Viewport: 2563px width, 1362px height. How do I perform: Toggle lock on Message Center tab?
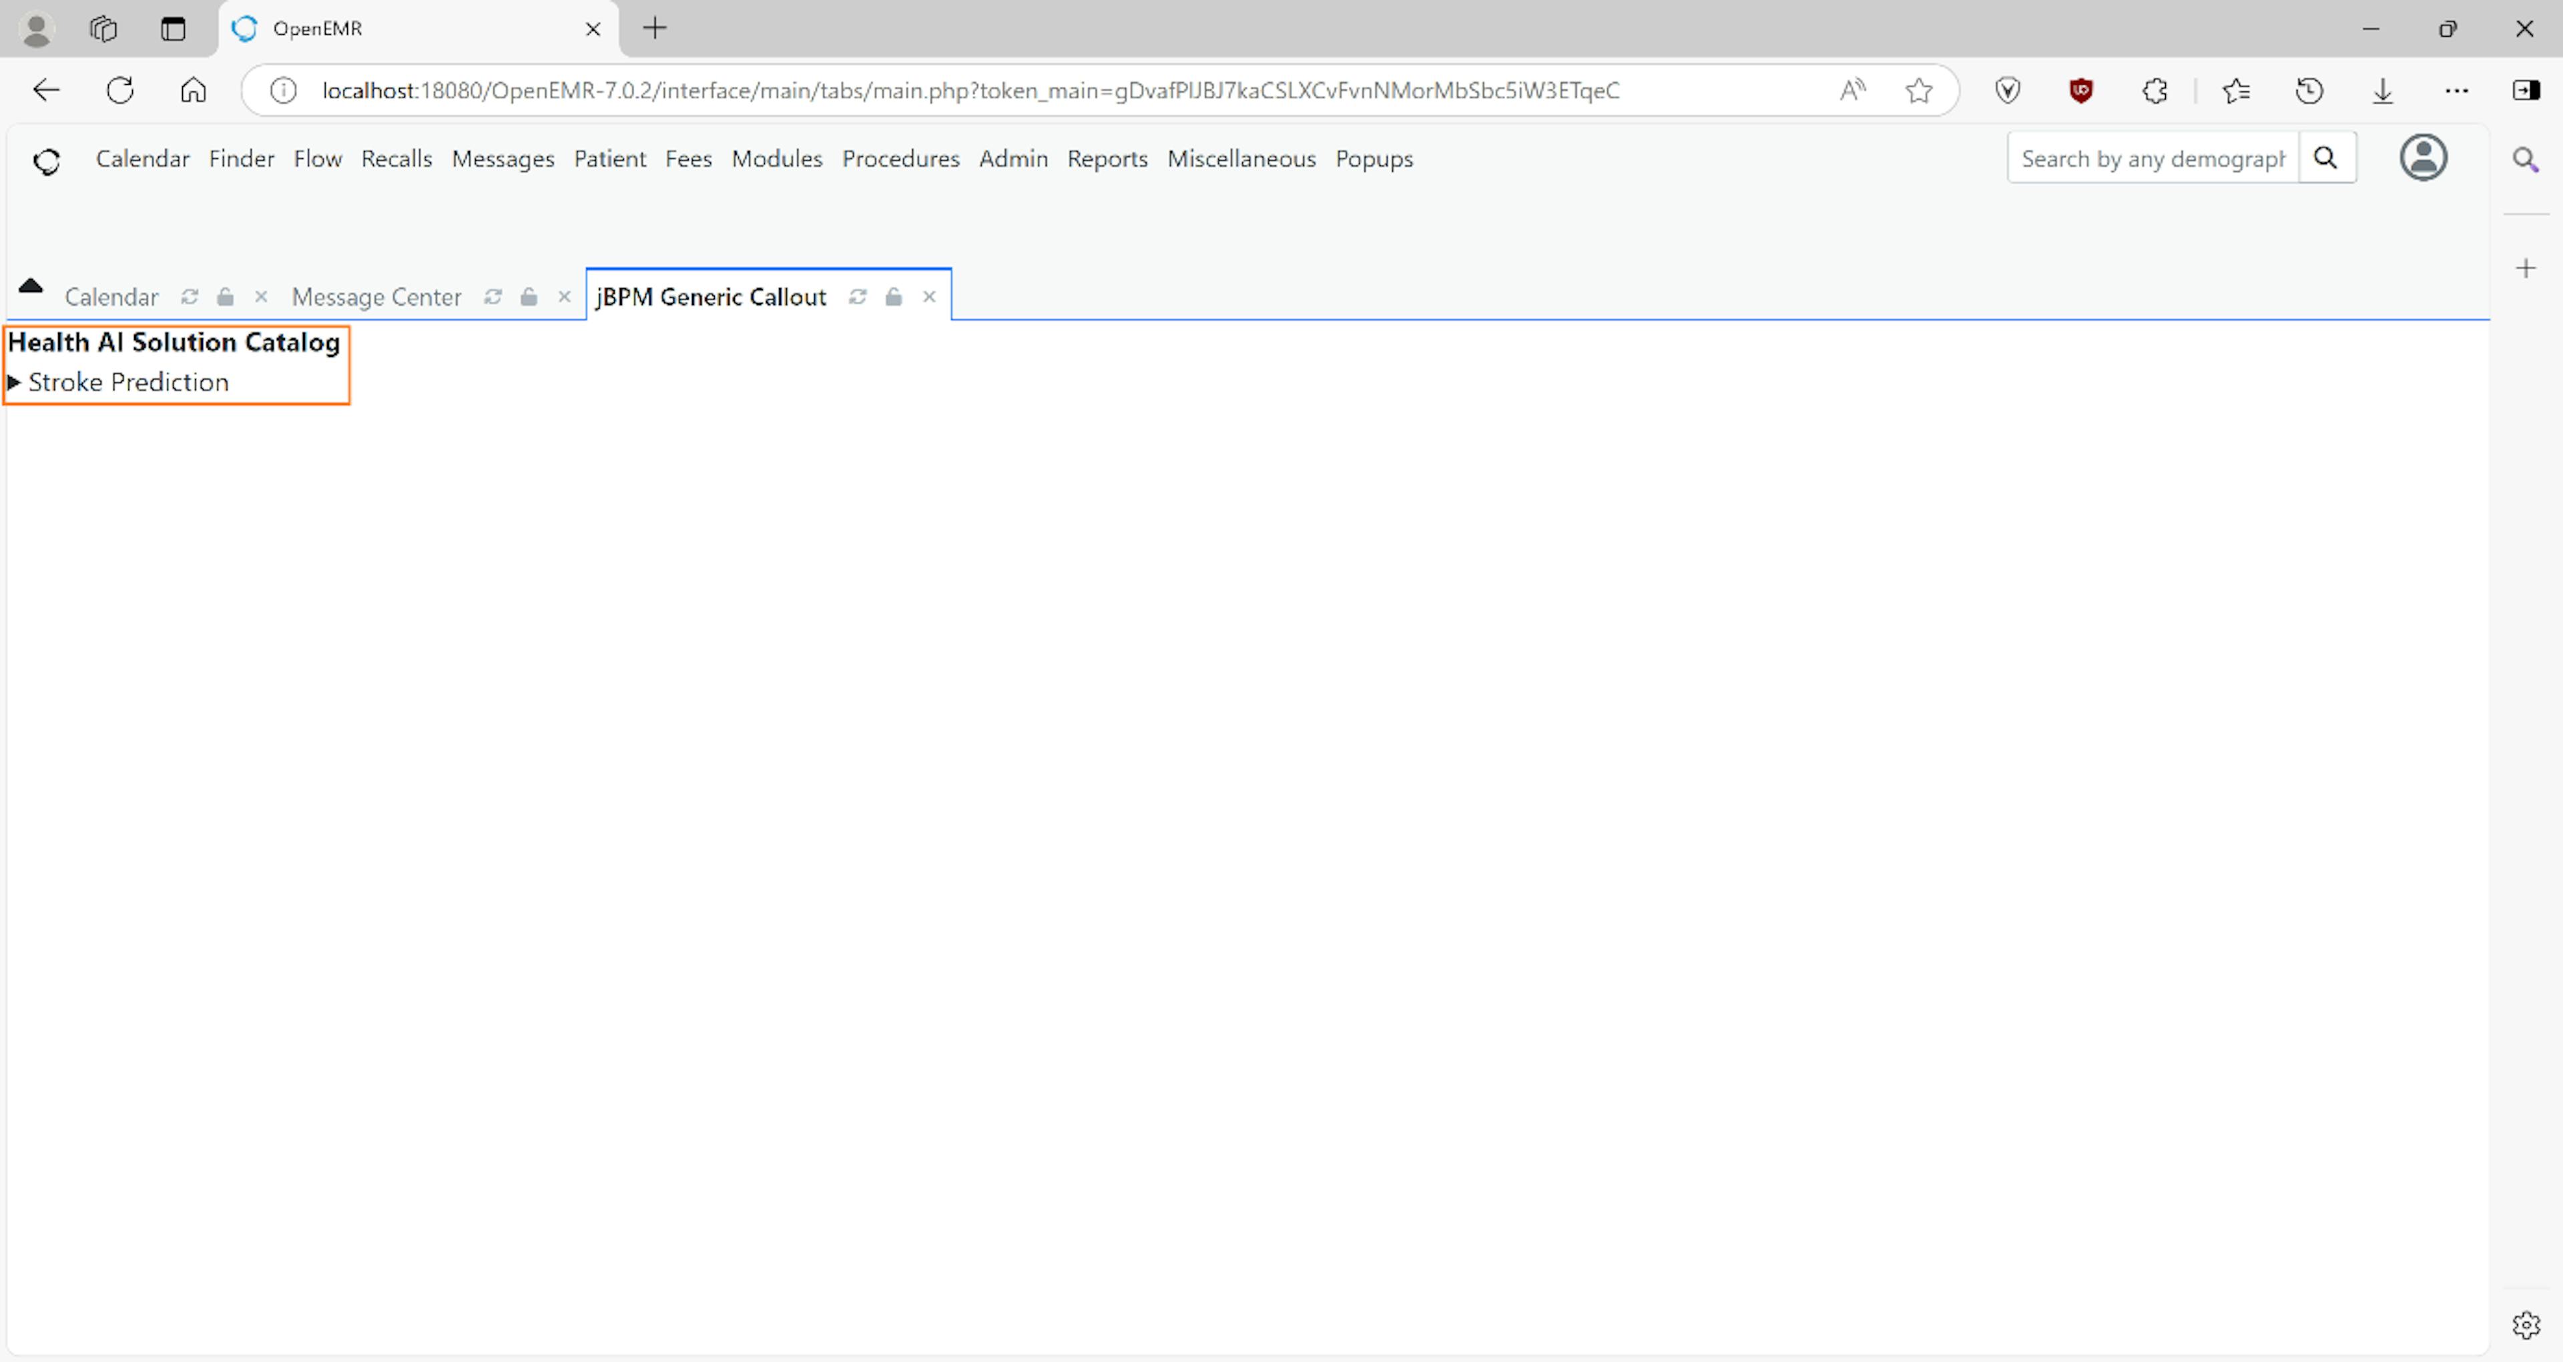[x=529, y=296]
